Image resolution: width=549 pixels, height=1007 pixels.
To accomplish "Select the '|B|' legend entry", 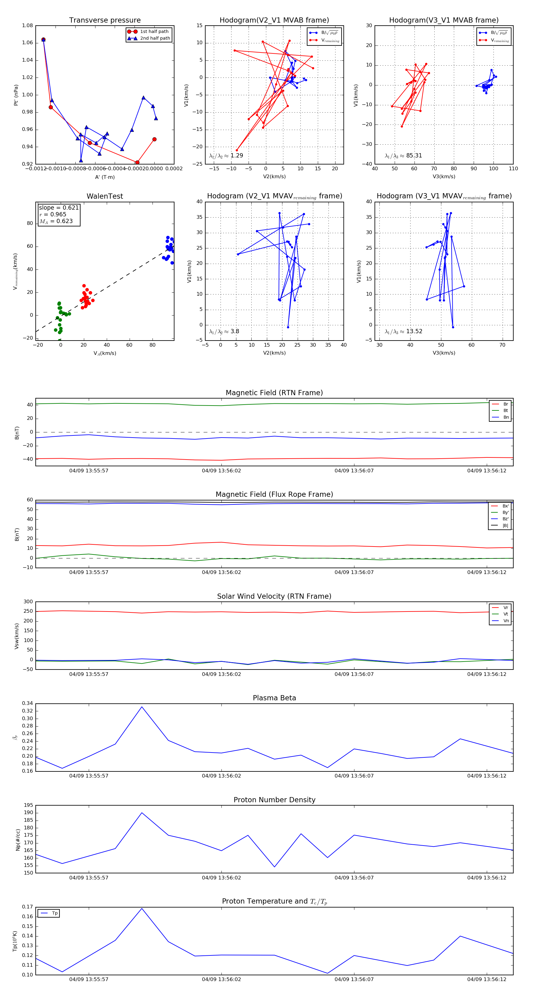I will tap(500, 525).
